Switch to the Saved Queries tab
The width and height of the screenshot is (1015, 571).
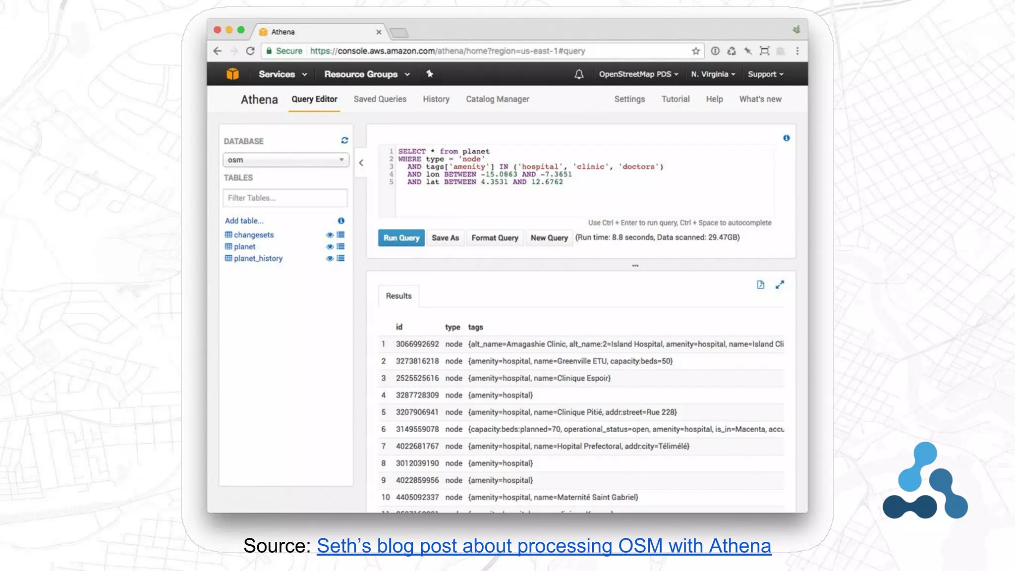[380, 99]
